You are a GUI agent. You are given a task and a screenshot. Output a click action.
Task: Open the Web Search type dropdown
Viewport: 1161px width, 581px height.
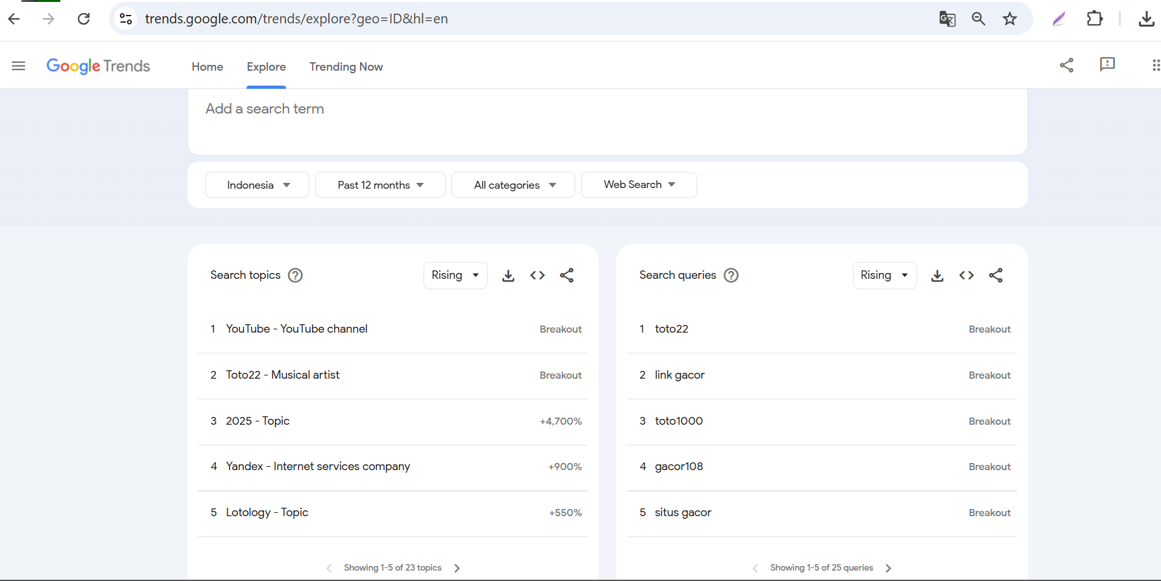pos(639,185)
